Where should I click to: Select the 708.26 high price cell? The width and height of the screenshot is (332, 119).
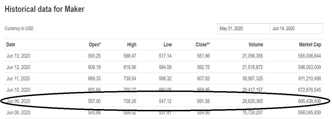pyautogui.click(x=130, y=101)
